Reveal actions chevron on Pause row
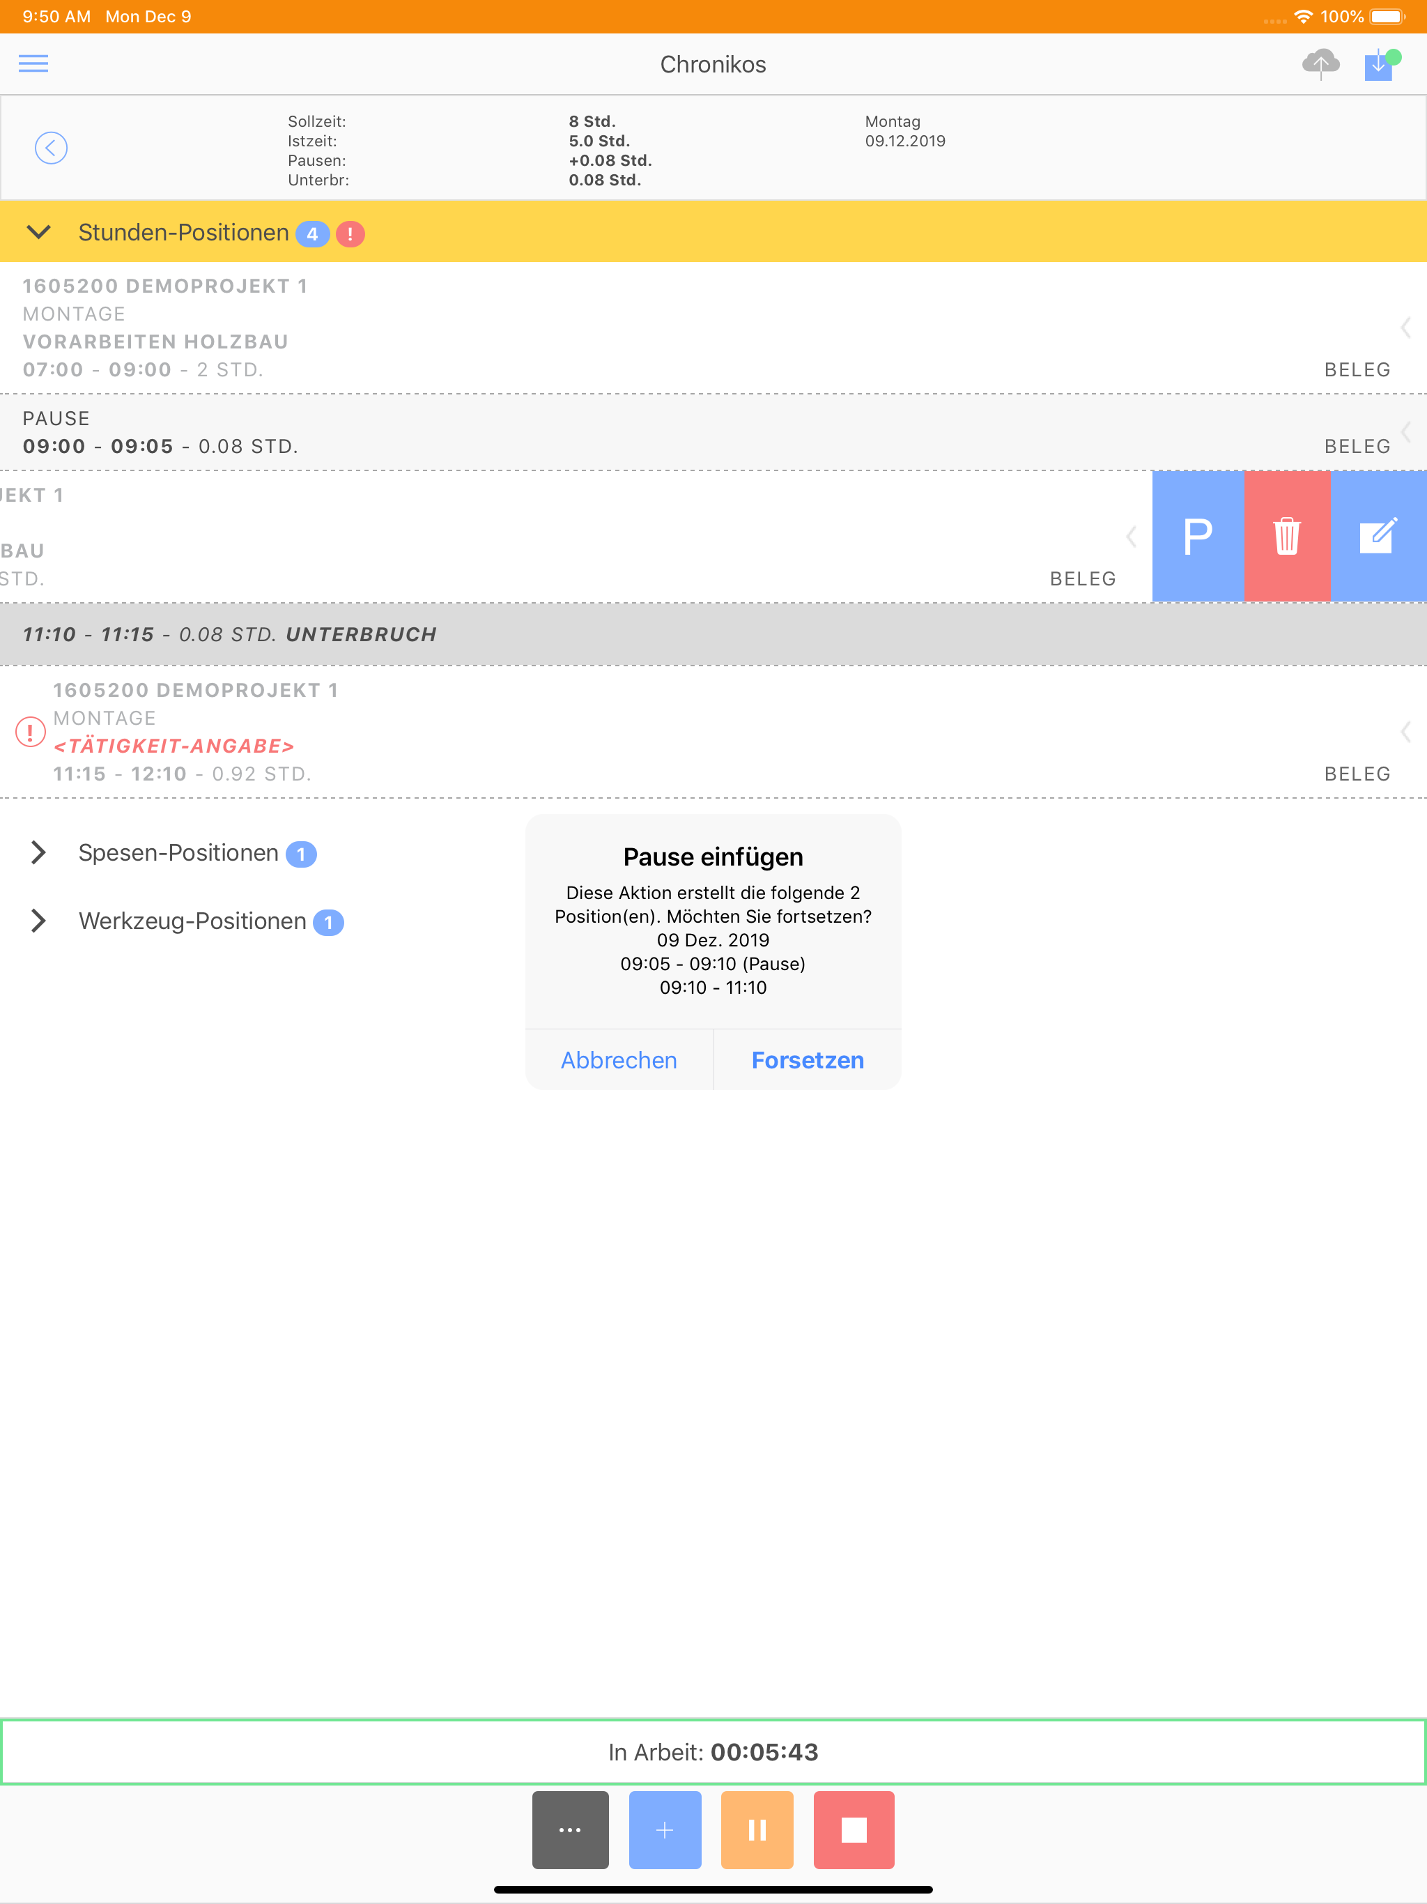The height and width of the screenshot is (1904, 1427). pos(1405,432)
